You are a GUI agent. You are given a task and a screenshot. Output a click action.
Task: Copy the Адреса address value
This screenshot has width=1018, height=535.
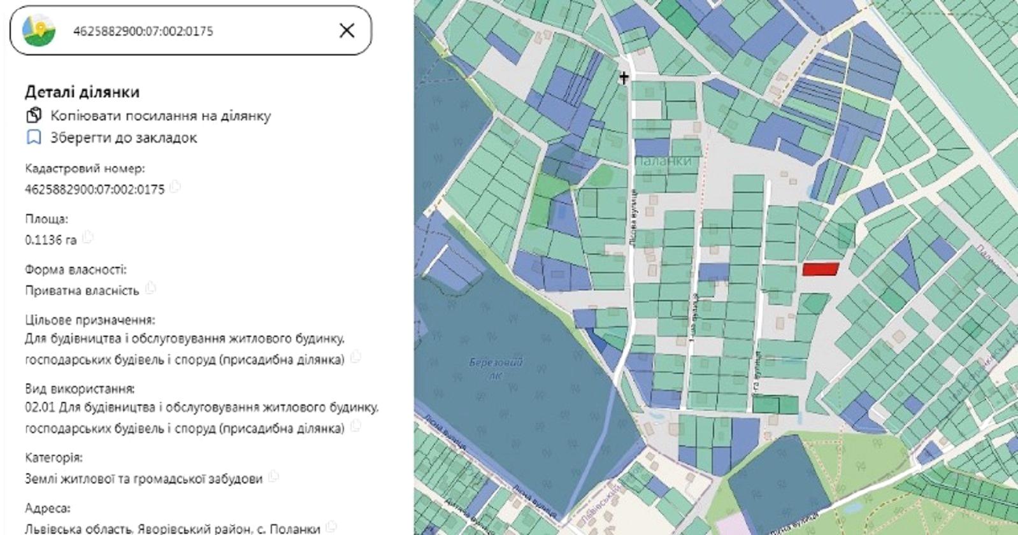331,527
